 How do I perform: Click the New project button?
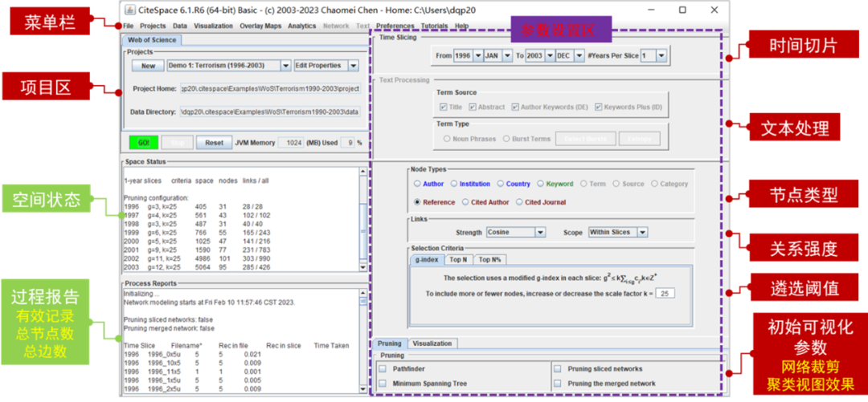click(149, 66)
